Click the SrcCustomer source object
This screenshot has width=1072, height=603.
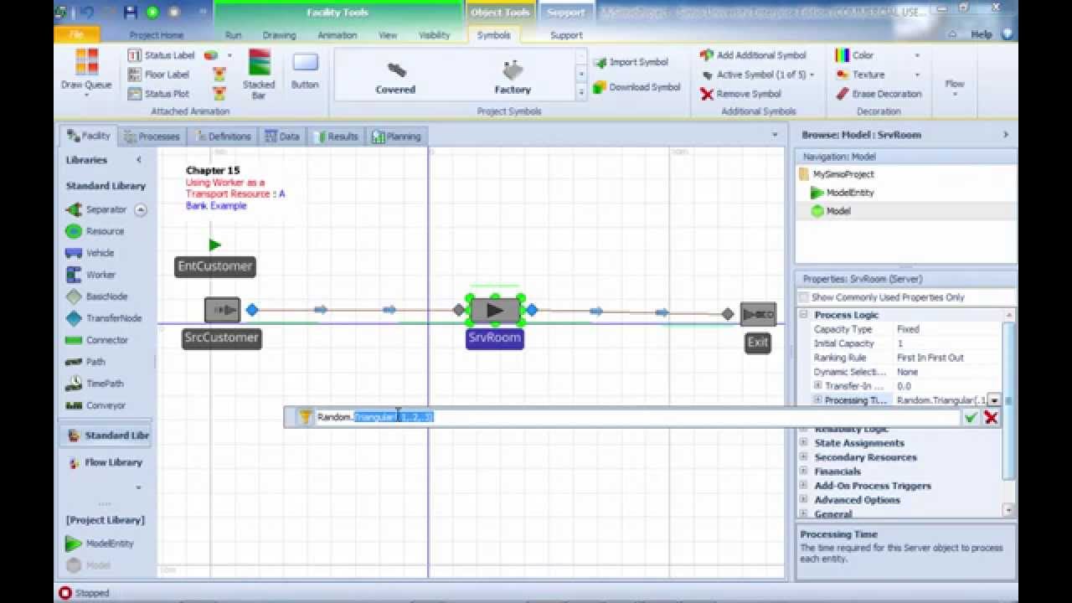pos(223,310)
